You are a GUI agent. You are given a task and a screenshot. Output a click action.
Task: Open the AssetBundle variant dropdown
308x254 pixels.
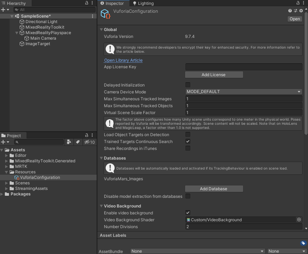[286, 251]
